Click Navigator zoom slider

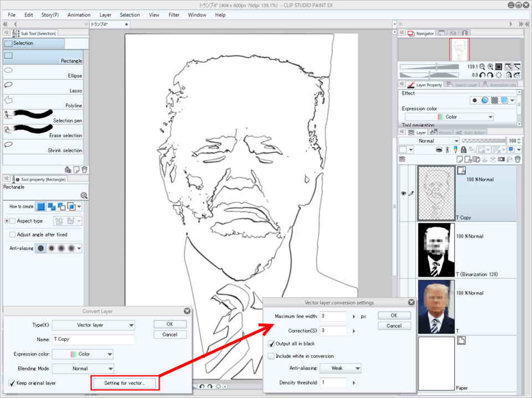pos(429,67)
